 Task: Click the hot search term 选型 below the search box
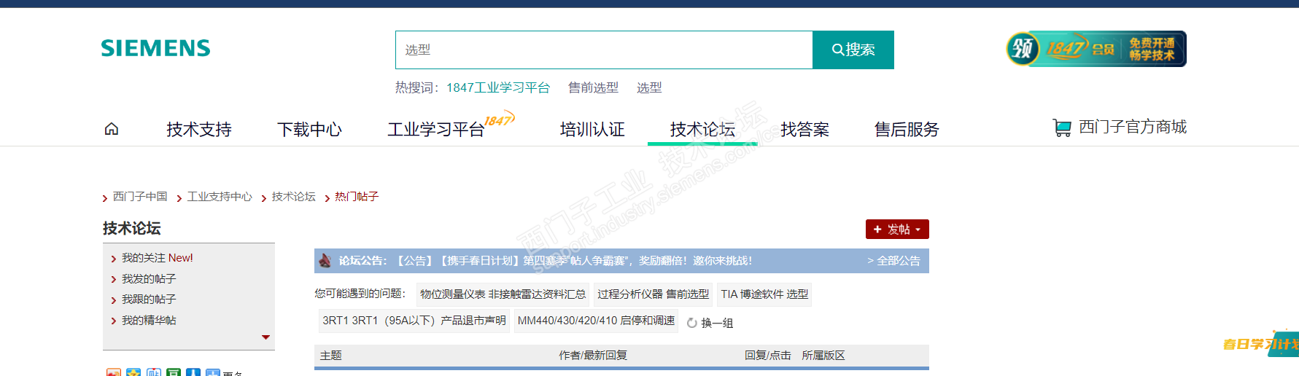click(x=649, y=87)
